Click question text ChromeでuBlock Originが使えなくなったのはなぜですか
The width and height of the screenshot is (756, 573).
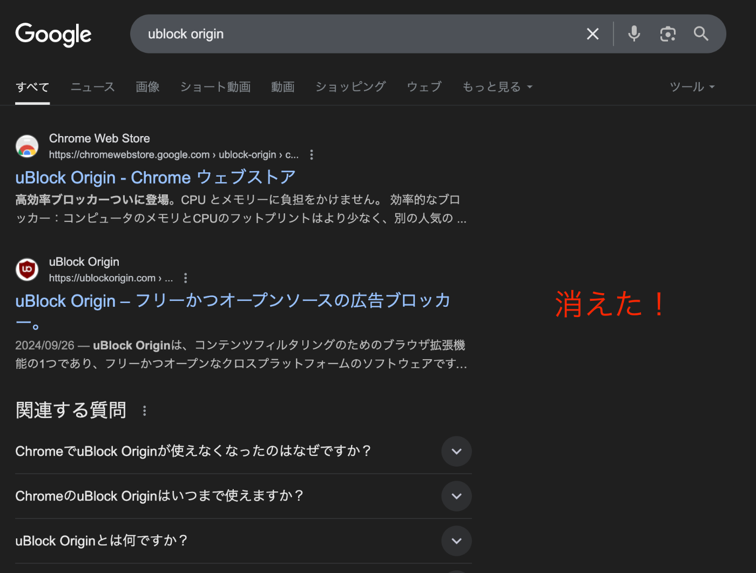[x=193, y=451]
